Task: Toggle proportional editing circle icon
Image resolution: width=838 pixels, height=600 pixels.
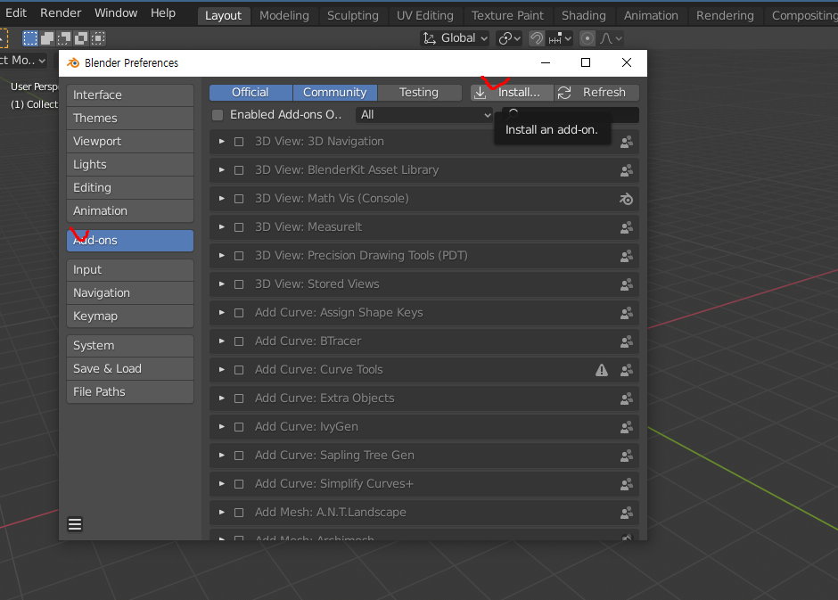Action: [587, 38]
